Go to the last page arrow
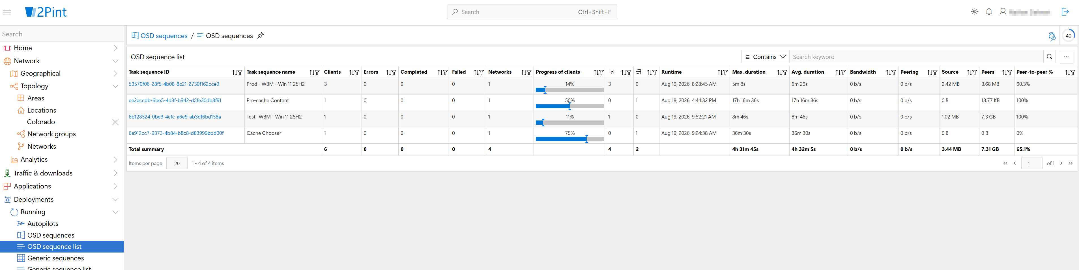 click(x=1071, y=163)
